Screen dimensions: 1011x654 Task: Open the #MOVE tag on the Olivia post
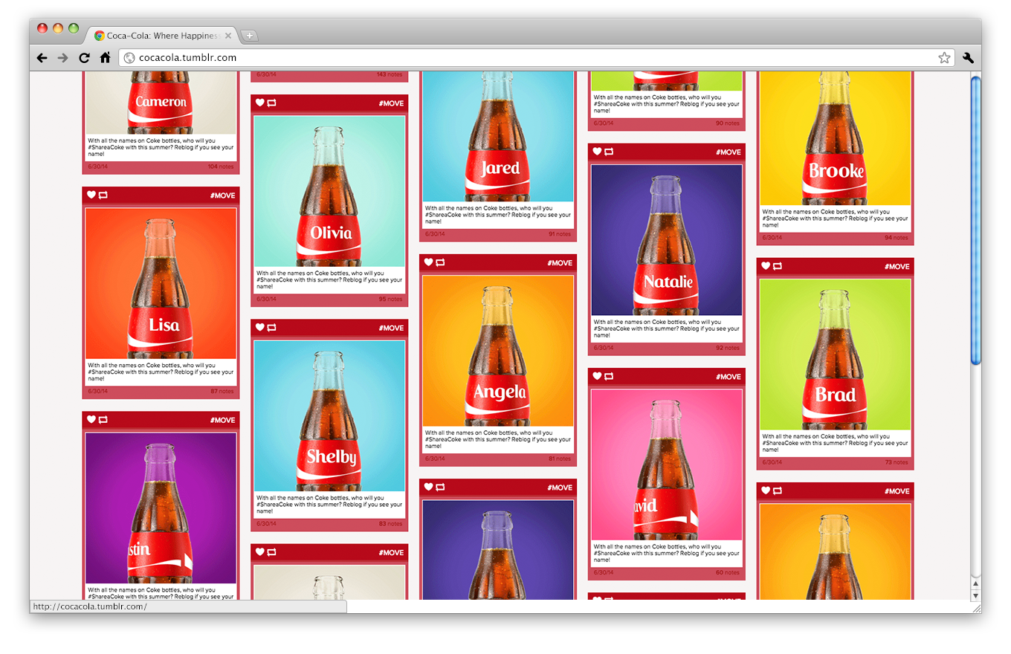[391, 103]
